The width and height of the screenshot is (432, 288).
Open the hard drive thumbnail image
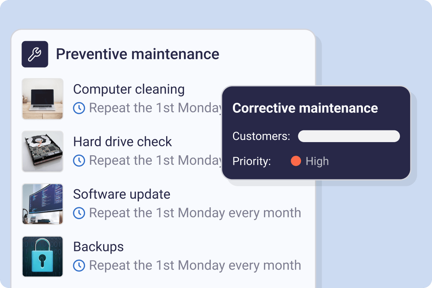(42, 151)
